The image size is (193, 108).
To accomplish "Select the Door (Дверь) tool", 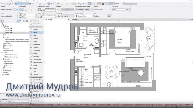I will (x=36, y=32).
